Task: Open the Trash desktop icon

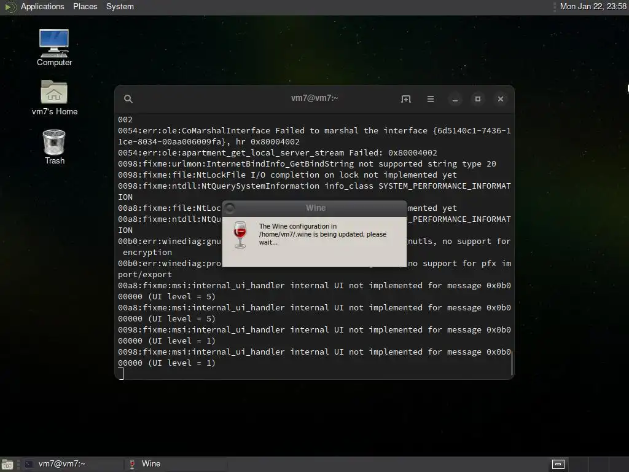Action: coord(54,147)
